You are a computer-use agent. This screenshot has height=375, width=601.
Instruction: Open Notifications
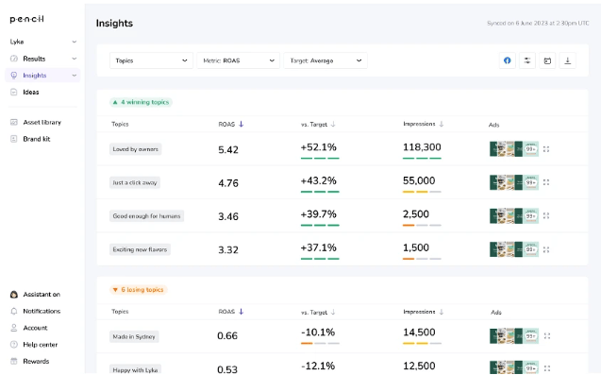pyautogui.click(x=42, y=311)
